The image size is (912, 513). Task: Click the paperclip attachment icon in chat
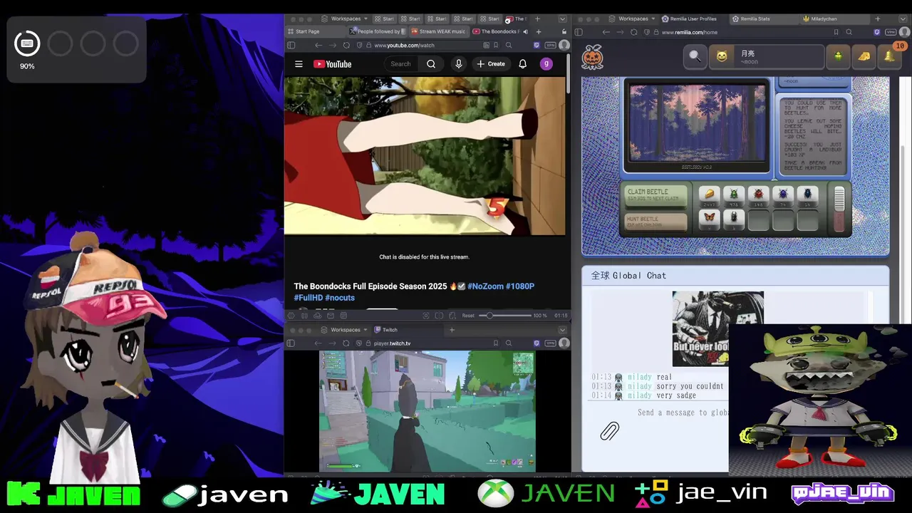coord(610,431)
